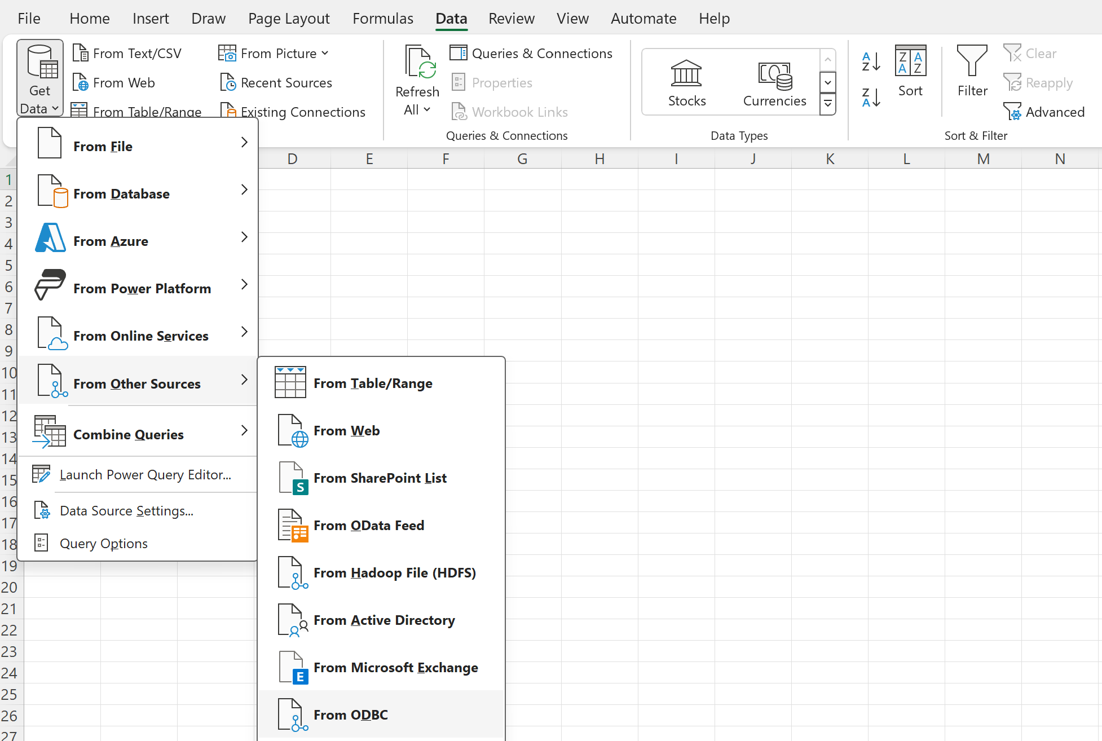Expand the Combine Queries submenu

click(129, 434)
